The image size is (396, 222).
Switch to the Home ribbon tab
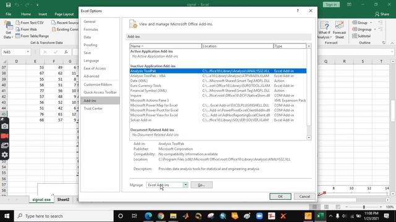click(x=26, y=14)
